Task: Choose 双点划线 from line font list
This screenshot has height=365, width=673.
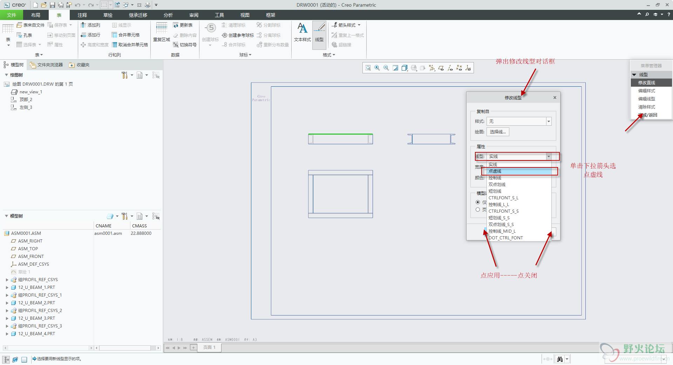Action: point(519,185)
